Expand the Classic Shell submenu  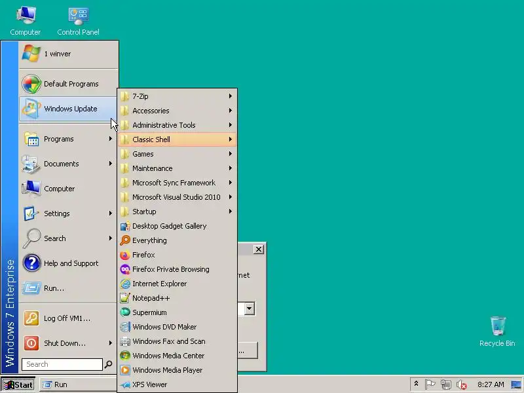pos(177,140)
